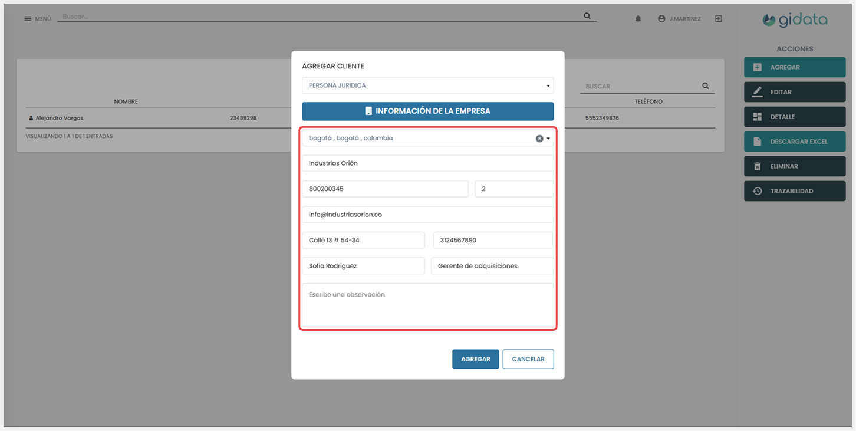The height and width of the screenshot is (431, 856).
Task: Click the Editar pencil action
Action: pyautogui.click(x=794, y=92)
